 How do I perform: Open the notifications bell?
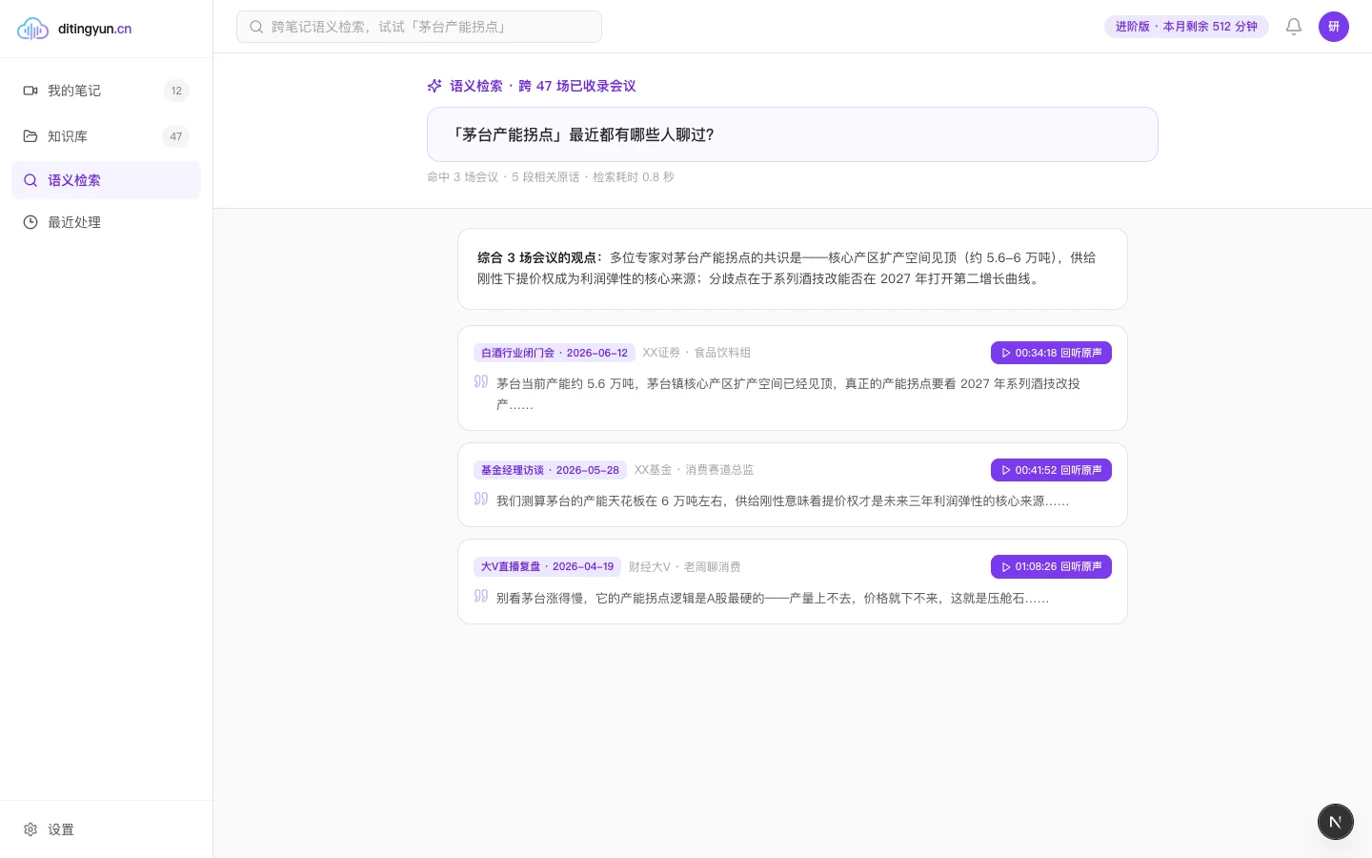click(1294, 27)
